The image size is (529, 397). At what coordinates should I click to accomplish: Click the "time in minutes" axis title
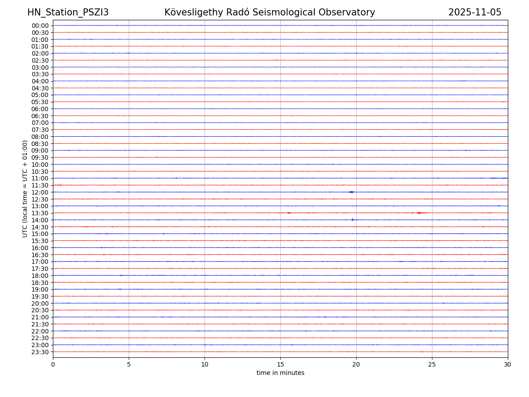click(280, 373)
